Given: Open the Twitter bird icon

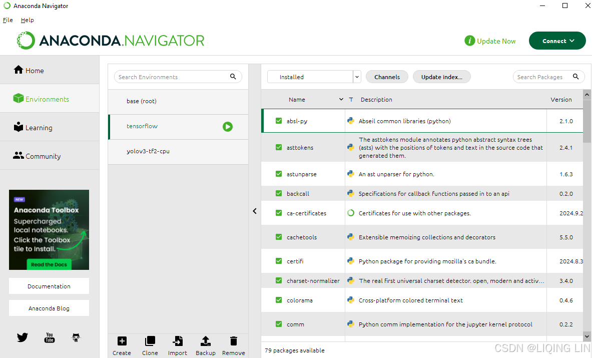Looking at the screenshot, I should coord(23,337).
